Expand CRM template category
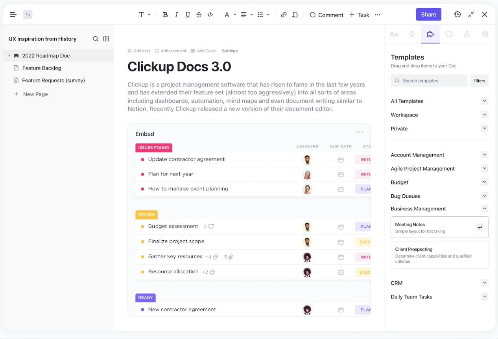This screenshot has height=339, width=498. pos(485,283)
